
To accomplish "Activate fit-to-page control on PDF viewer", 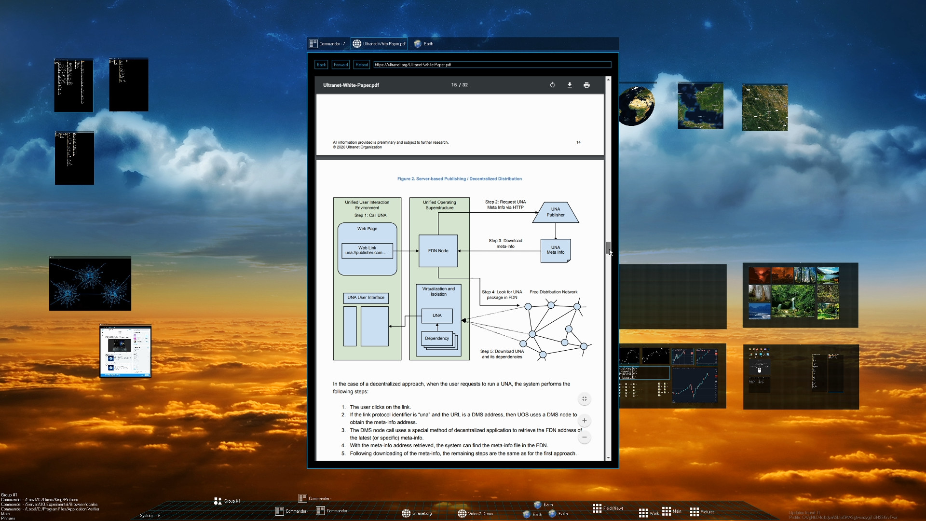I will point(585,399).
